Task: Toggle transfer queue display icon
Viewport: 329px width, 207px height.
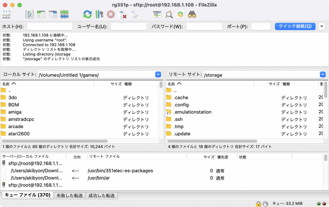Action: point(64,14)
